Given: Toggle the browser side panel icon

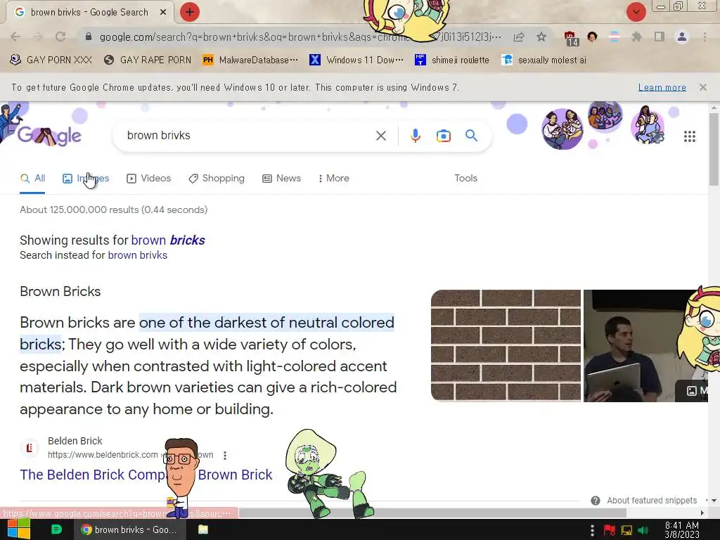Looking at the screenshot, I should point(660,37).
